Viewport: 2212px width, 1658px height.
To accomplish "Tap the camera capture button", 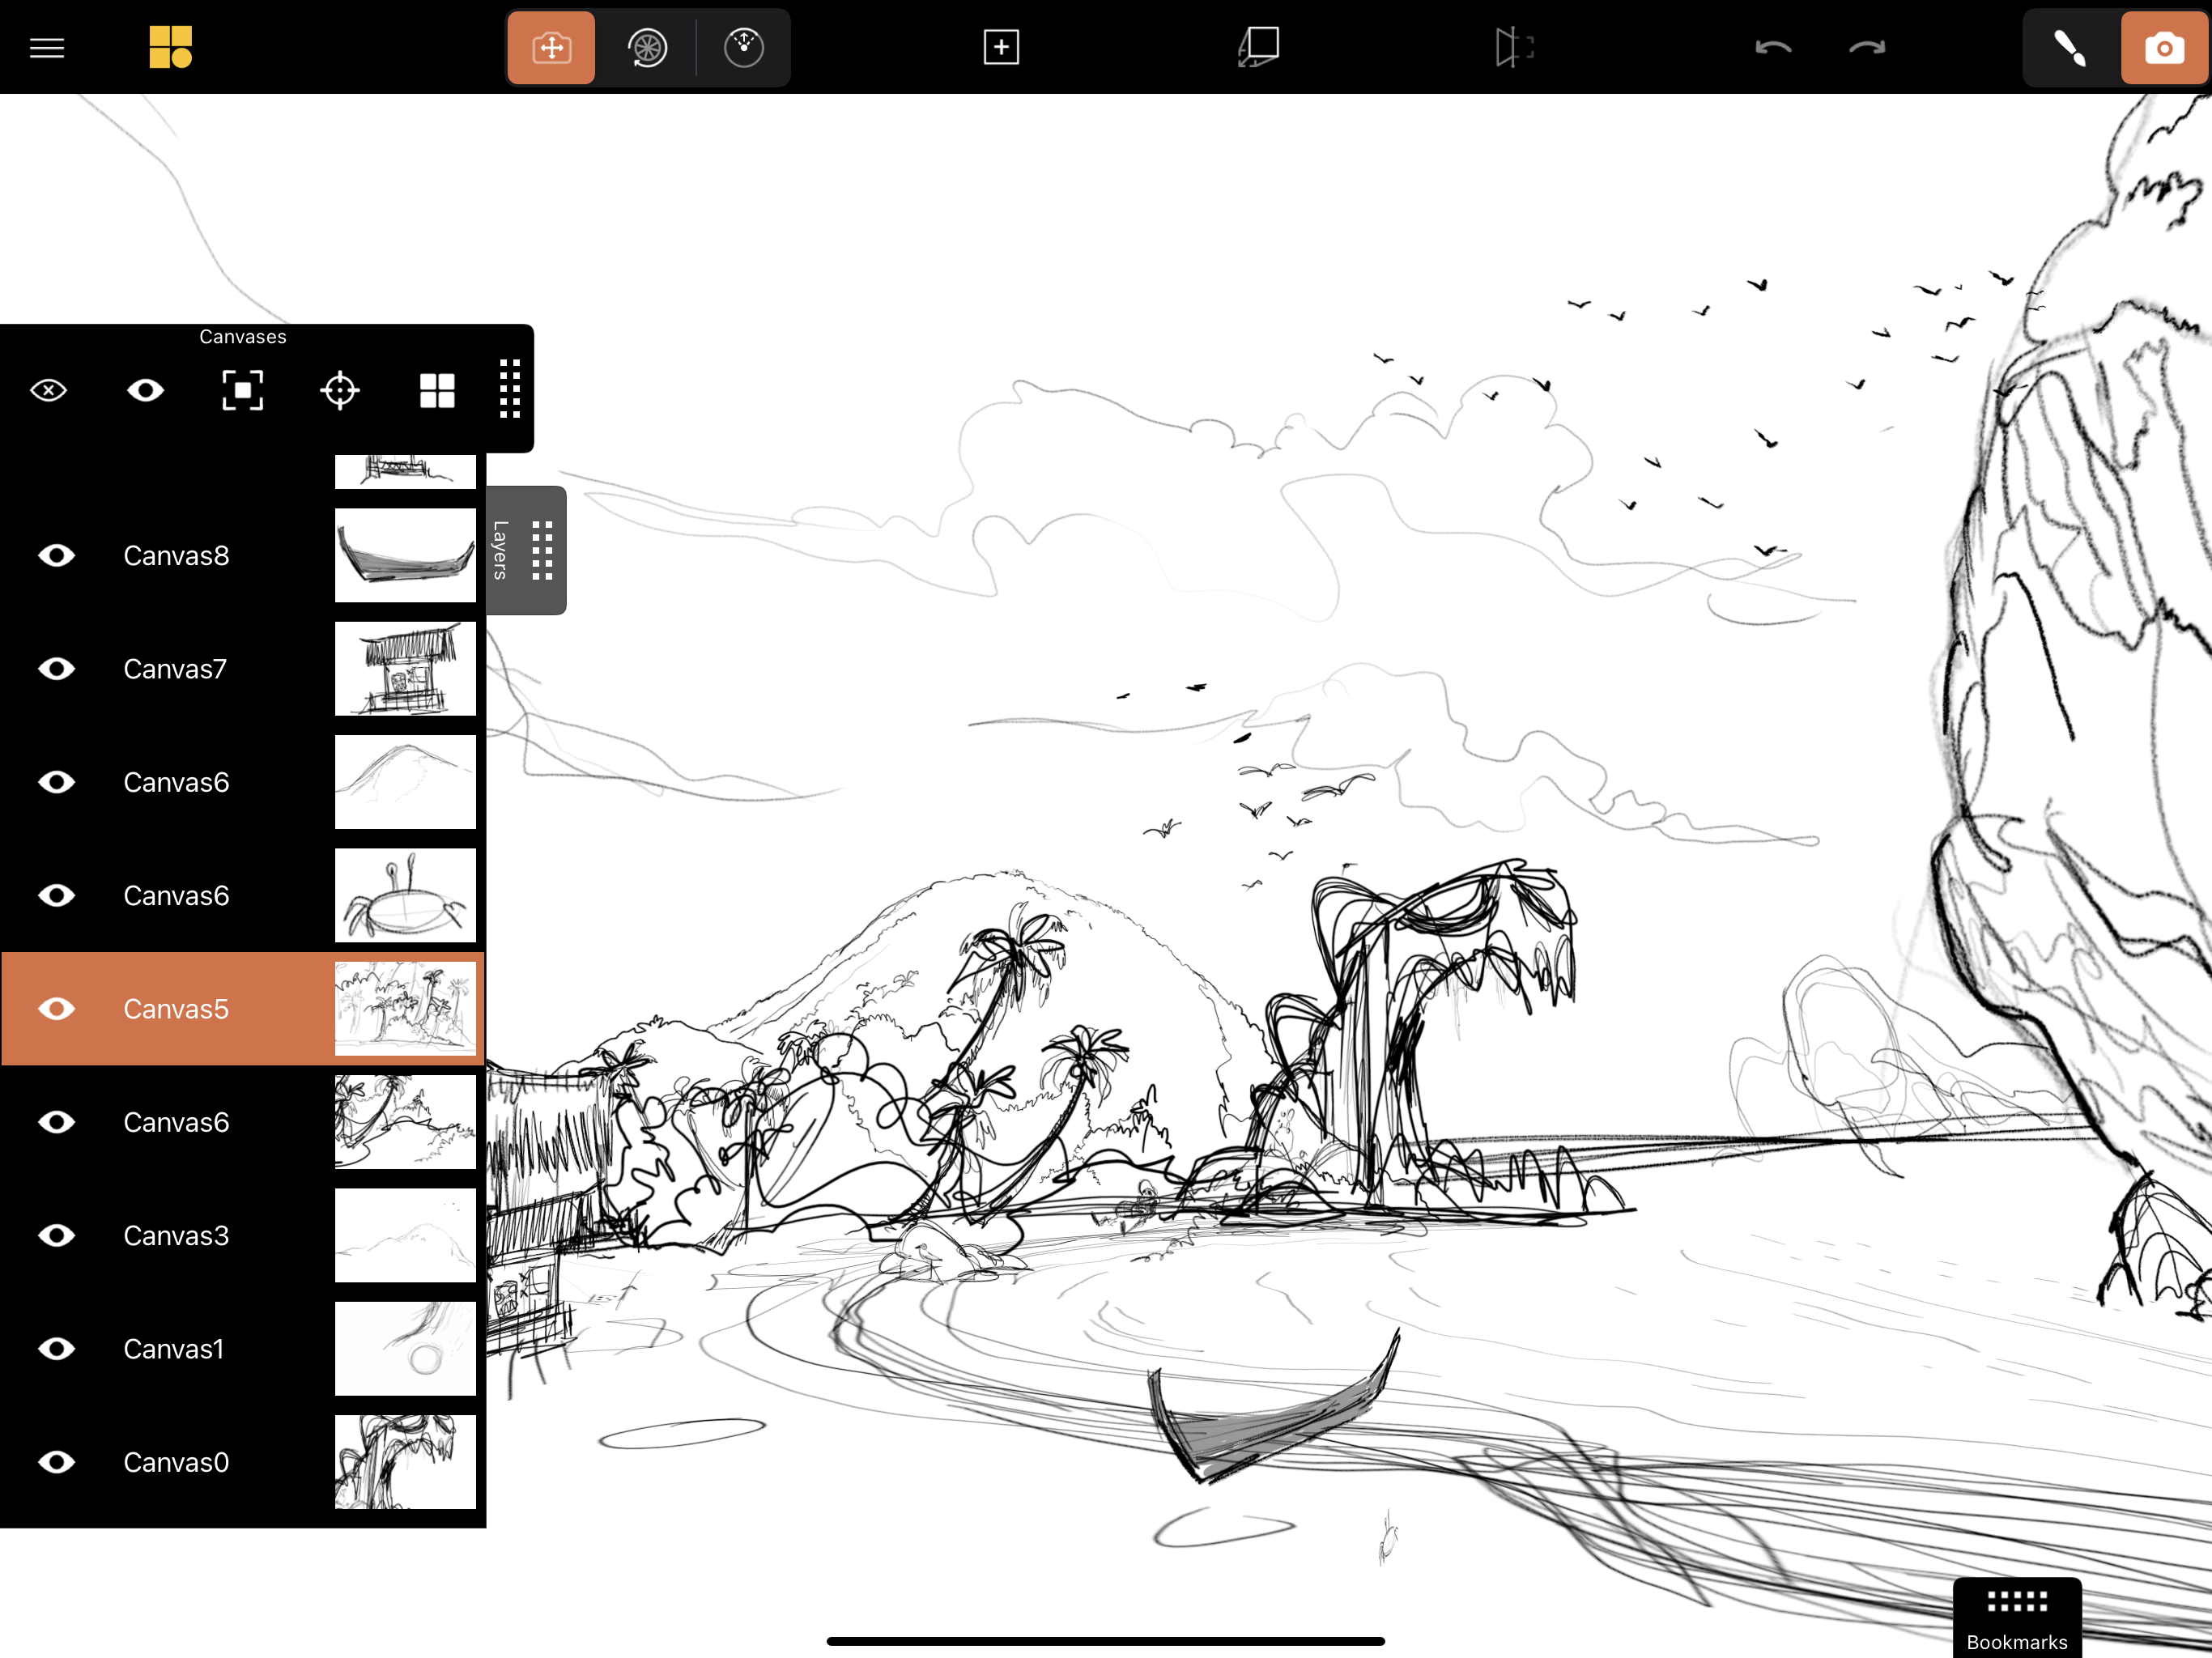I will tap(2163, 47).
